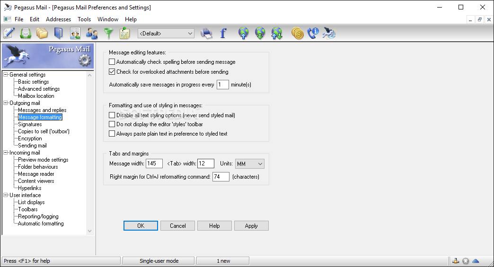This screenshot has height=267, width=494.
Task: Click the telephone info icon
Action: tap(313, 33)
